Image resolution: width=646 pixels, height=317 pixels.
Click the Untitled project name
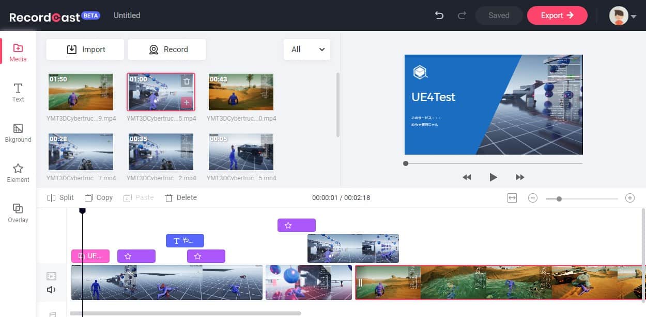click(127, 15)
